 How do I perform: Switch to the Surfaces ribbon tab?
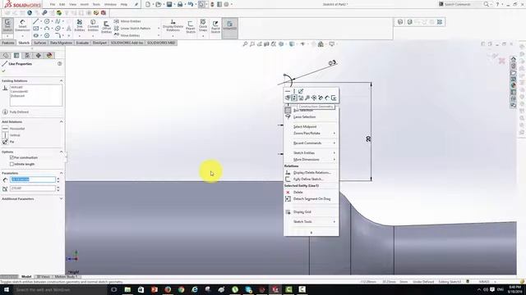click(x=40, y=43)
